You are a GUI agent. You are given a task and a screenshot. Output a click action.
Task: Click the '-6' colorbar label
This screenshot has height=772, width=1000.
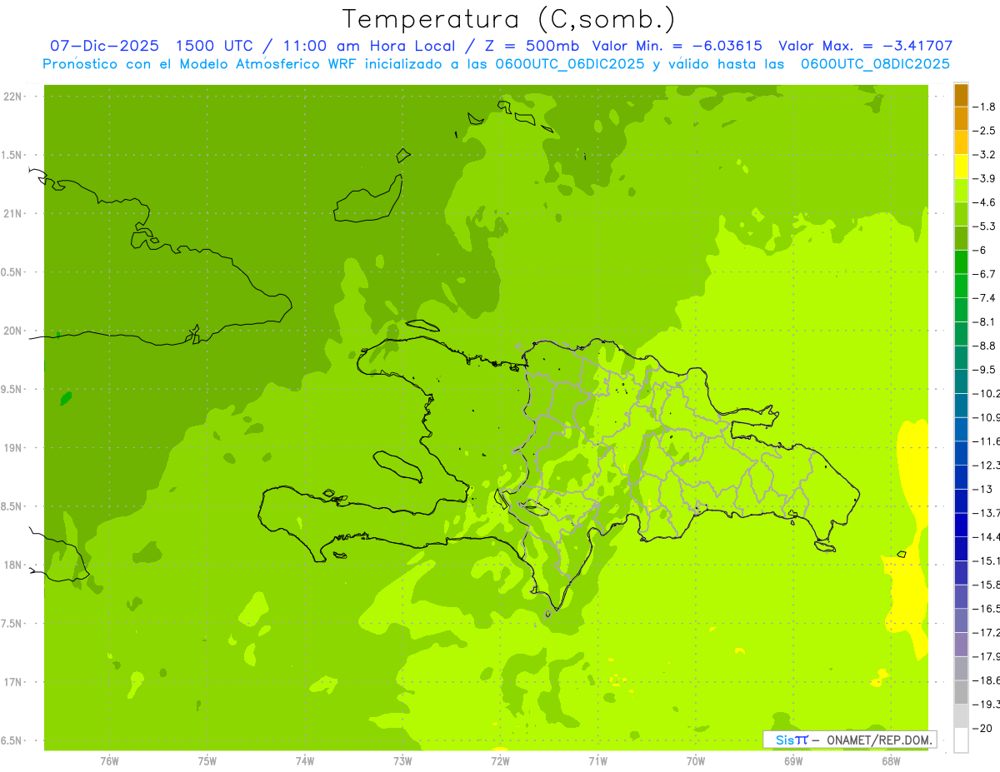click(980, 250)
